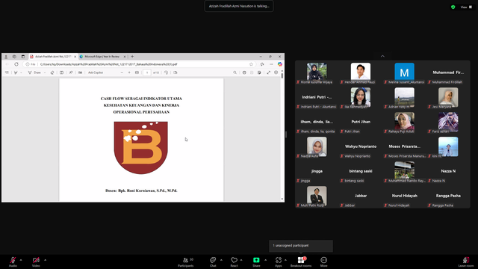This screenshot has width=478, height=269.
Task: Unmute the microphone with the Audio button
Action: (x=13, y=262)
